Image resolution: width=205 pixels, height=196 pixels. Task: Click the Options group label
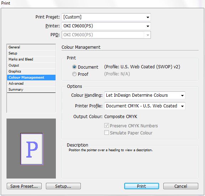point(74,86)
